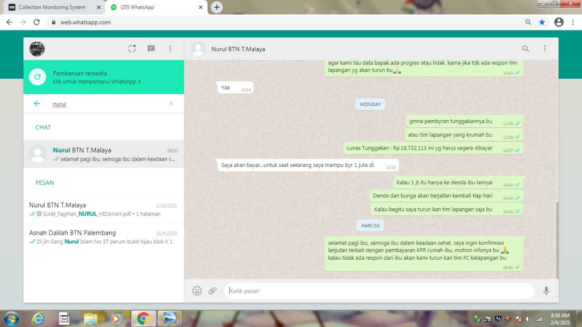582x327 pixels.
Task: Click the update refresh circle icon
Action: click(x=37, y=77)
